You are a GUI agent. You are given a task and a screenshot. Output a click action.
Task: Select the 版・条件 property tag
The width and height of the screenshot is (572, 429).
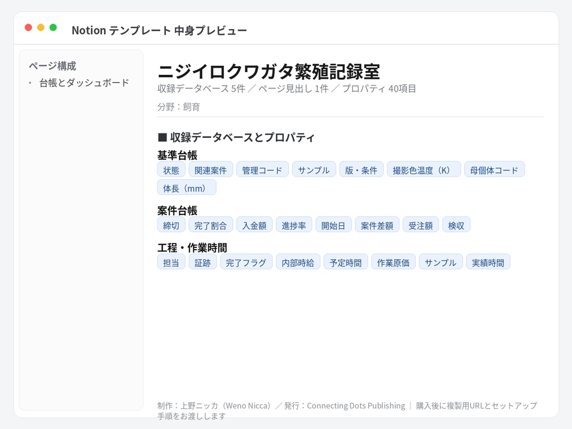click(361, 170)
